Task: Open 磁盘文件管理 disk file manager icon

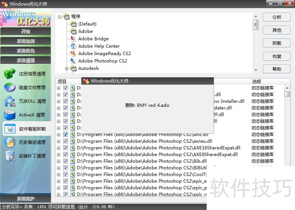Action: [x=10, y=87]
